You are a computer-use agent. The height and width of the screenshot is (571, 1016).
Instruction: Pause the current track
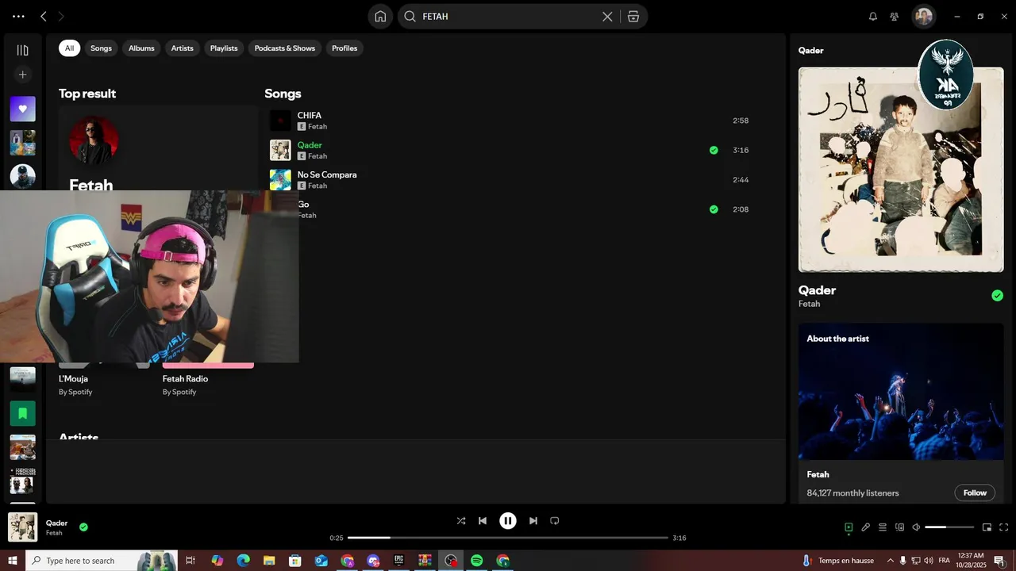(508, 521)
